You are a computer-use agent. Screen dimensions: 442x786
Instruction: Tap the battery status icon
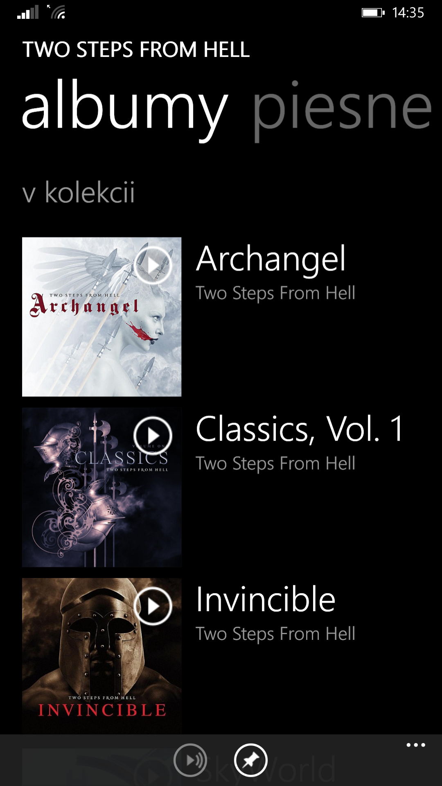(x=373, y=13)
